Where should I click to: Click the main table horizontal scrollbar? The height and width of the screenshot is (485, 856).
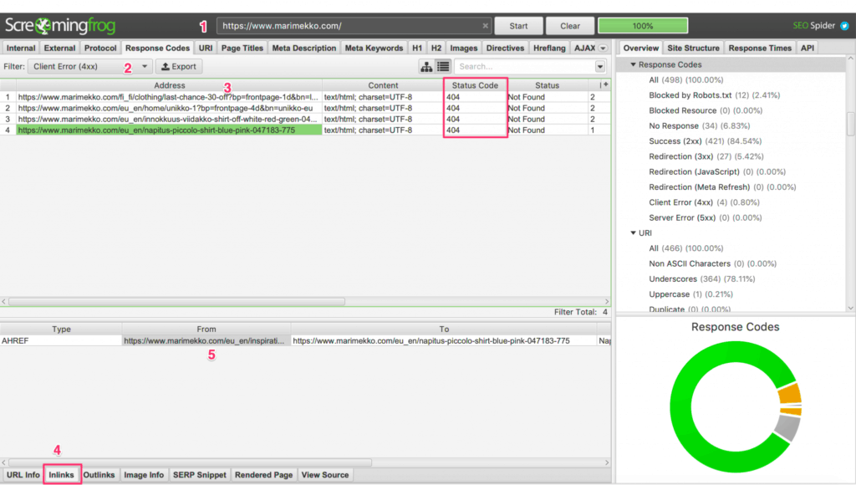pyautogui.click(x=177, y=302)
